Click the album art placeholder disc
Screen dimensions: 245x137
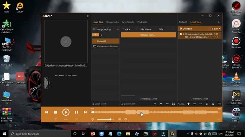tap(66, 41)
